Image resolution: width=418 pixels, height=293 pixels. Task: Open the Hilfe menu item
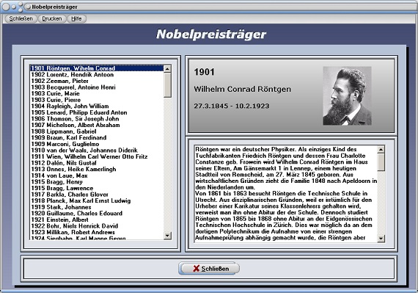(76, 18)
